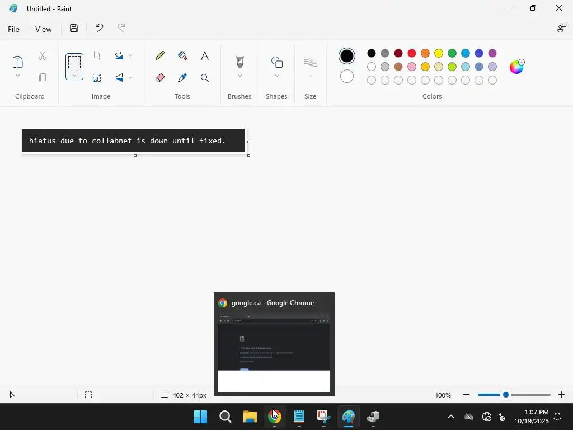Pick the green color swatch
The height and width of the screenshot is (430, 573).
452,53
